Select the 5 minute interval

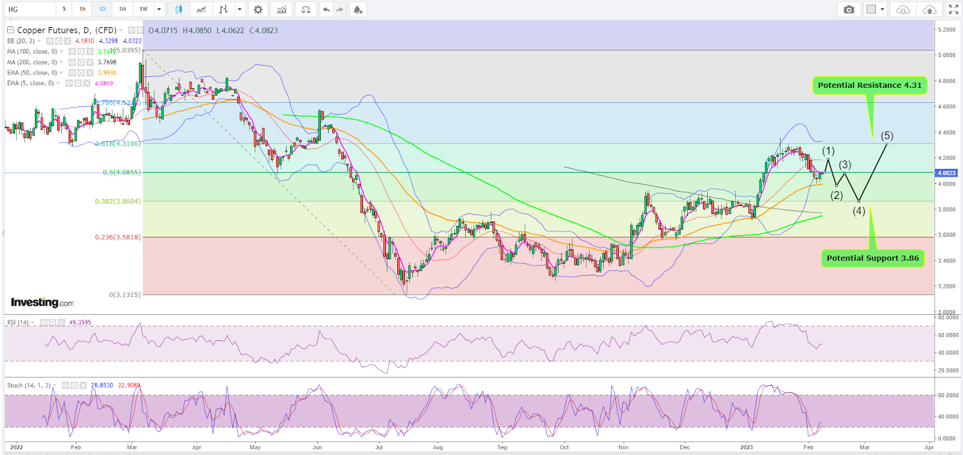click(64, 10)
